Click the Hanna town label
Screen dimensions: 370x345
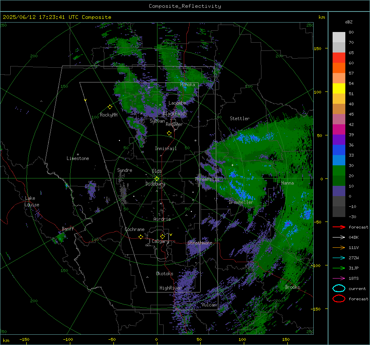click(x=287, y=183)
